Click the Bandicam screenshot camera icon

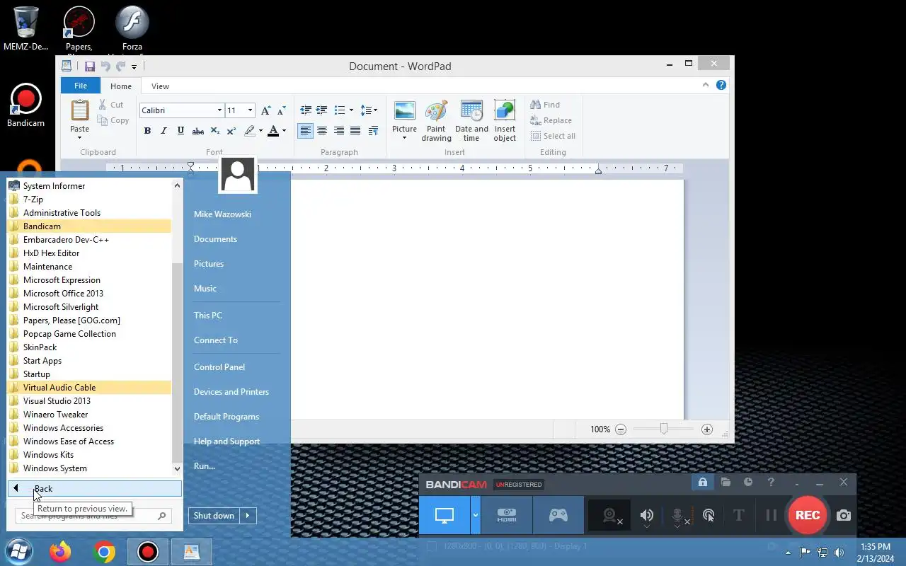[x=844, y=515]
